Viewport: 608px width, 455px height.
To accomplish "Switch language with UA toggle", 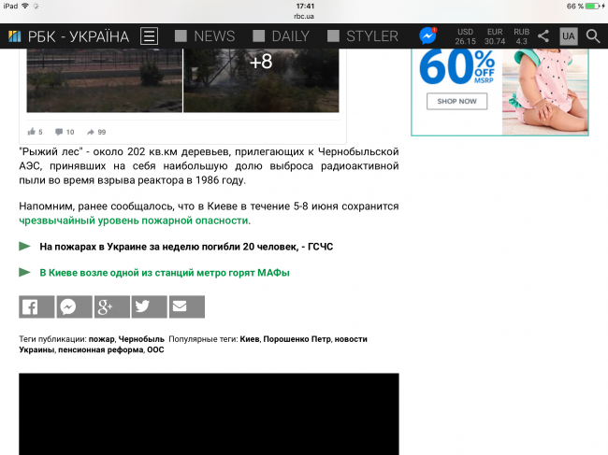I will (x=569, y=36).
